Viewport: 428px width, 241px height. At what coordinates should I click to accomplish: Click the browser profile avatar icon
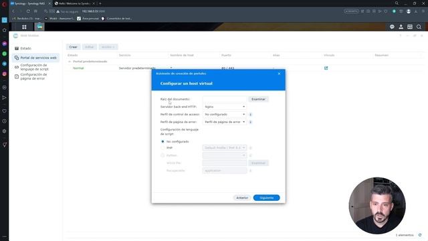pyautogui.click(x=409, y=11)
